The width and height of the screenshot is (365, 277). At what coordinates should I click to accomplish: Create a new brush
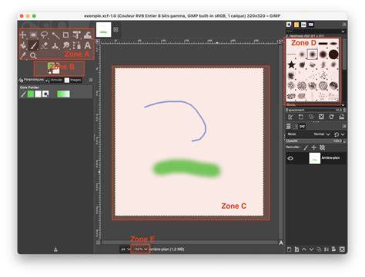pos(300,117)
